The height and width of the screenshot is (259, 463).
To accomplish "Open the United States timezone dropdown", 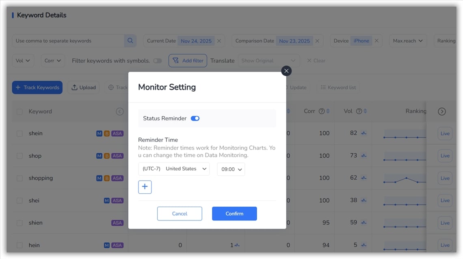I will pyautogui.click(x=174, y=169).
